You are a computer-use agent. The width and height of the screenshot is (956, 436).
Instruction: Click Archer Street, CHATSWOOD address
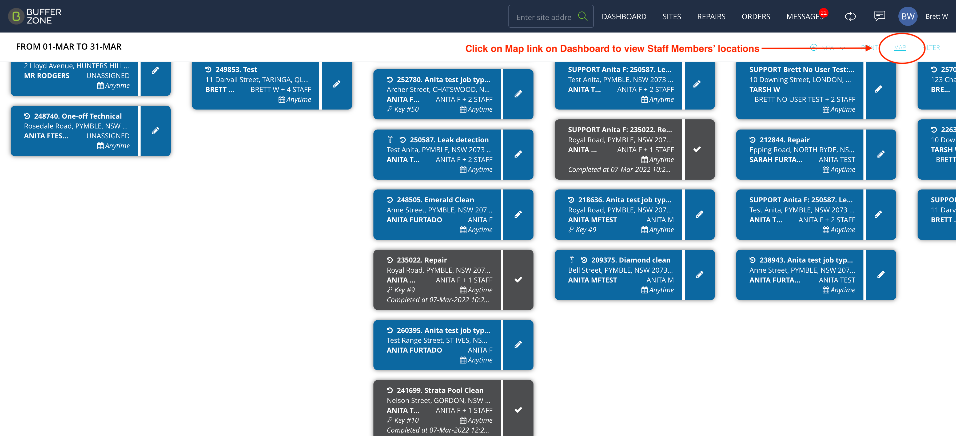coord(438,89)
